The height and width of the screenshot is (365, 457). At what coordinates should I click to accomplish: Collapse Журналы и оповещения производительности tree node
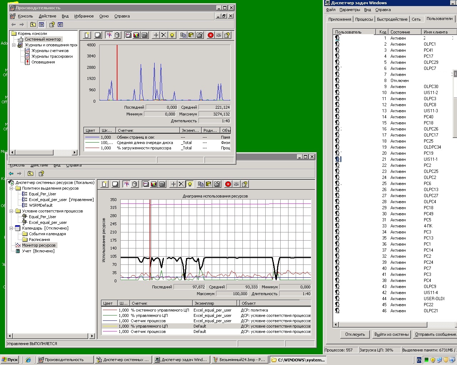coord(14,45)
